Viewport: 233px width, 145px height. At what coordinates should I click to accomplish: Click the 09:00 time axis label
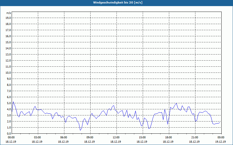[91, 137]
